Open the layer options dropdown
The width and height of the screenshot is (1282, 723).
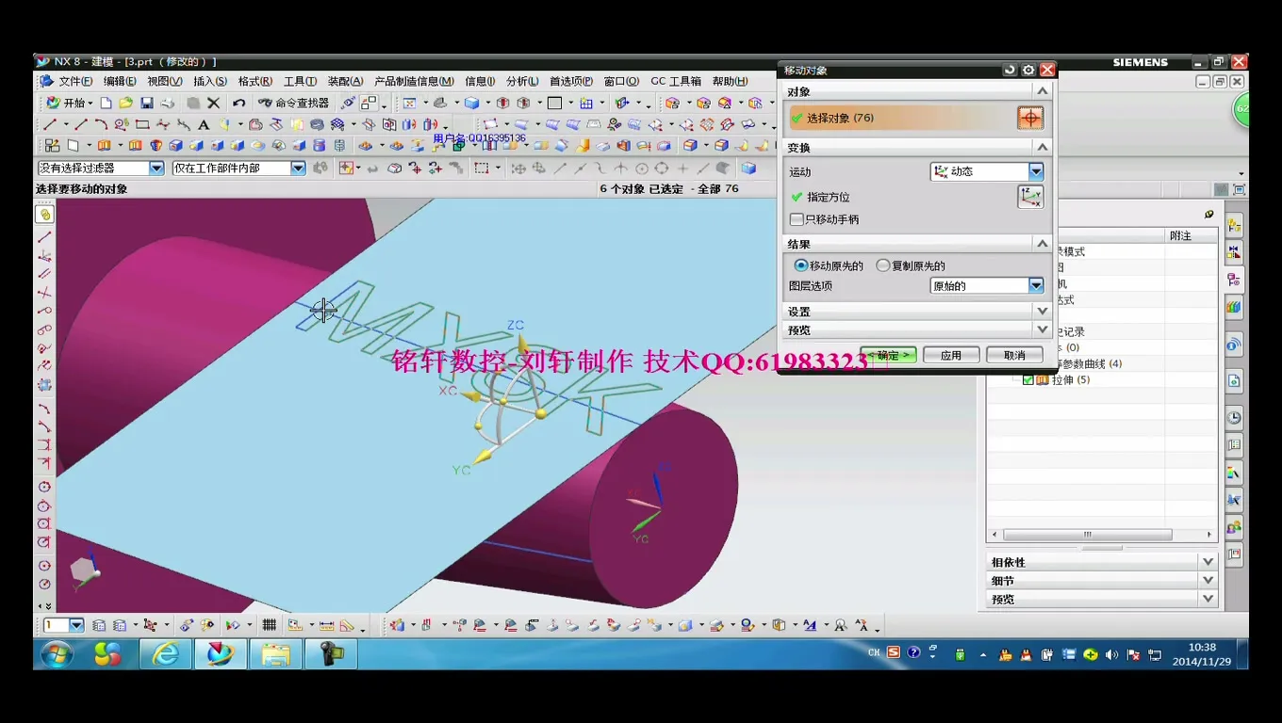[x=1036, y=285]
